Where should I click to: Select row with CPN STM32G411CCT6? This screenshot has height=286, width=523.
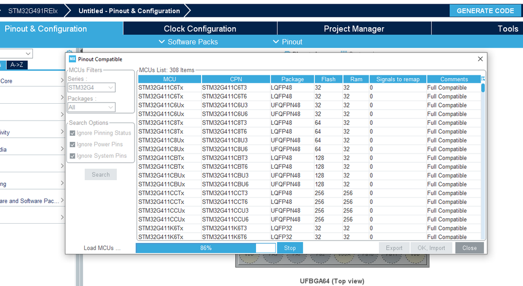click(309, 202)
